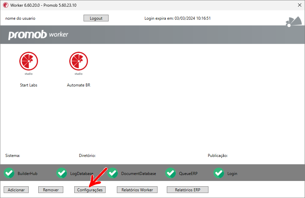The height and width of the screenshot is (198, 305).
Task: Click the DocumentDatabase green check status icon
Action: 113,173
